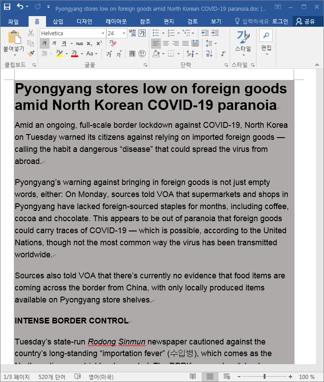
Task: Click the Borders grid icon
Action: click(x=171, y=53)
